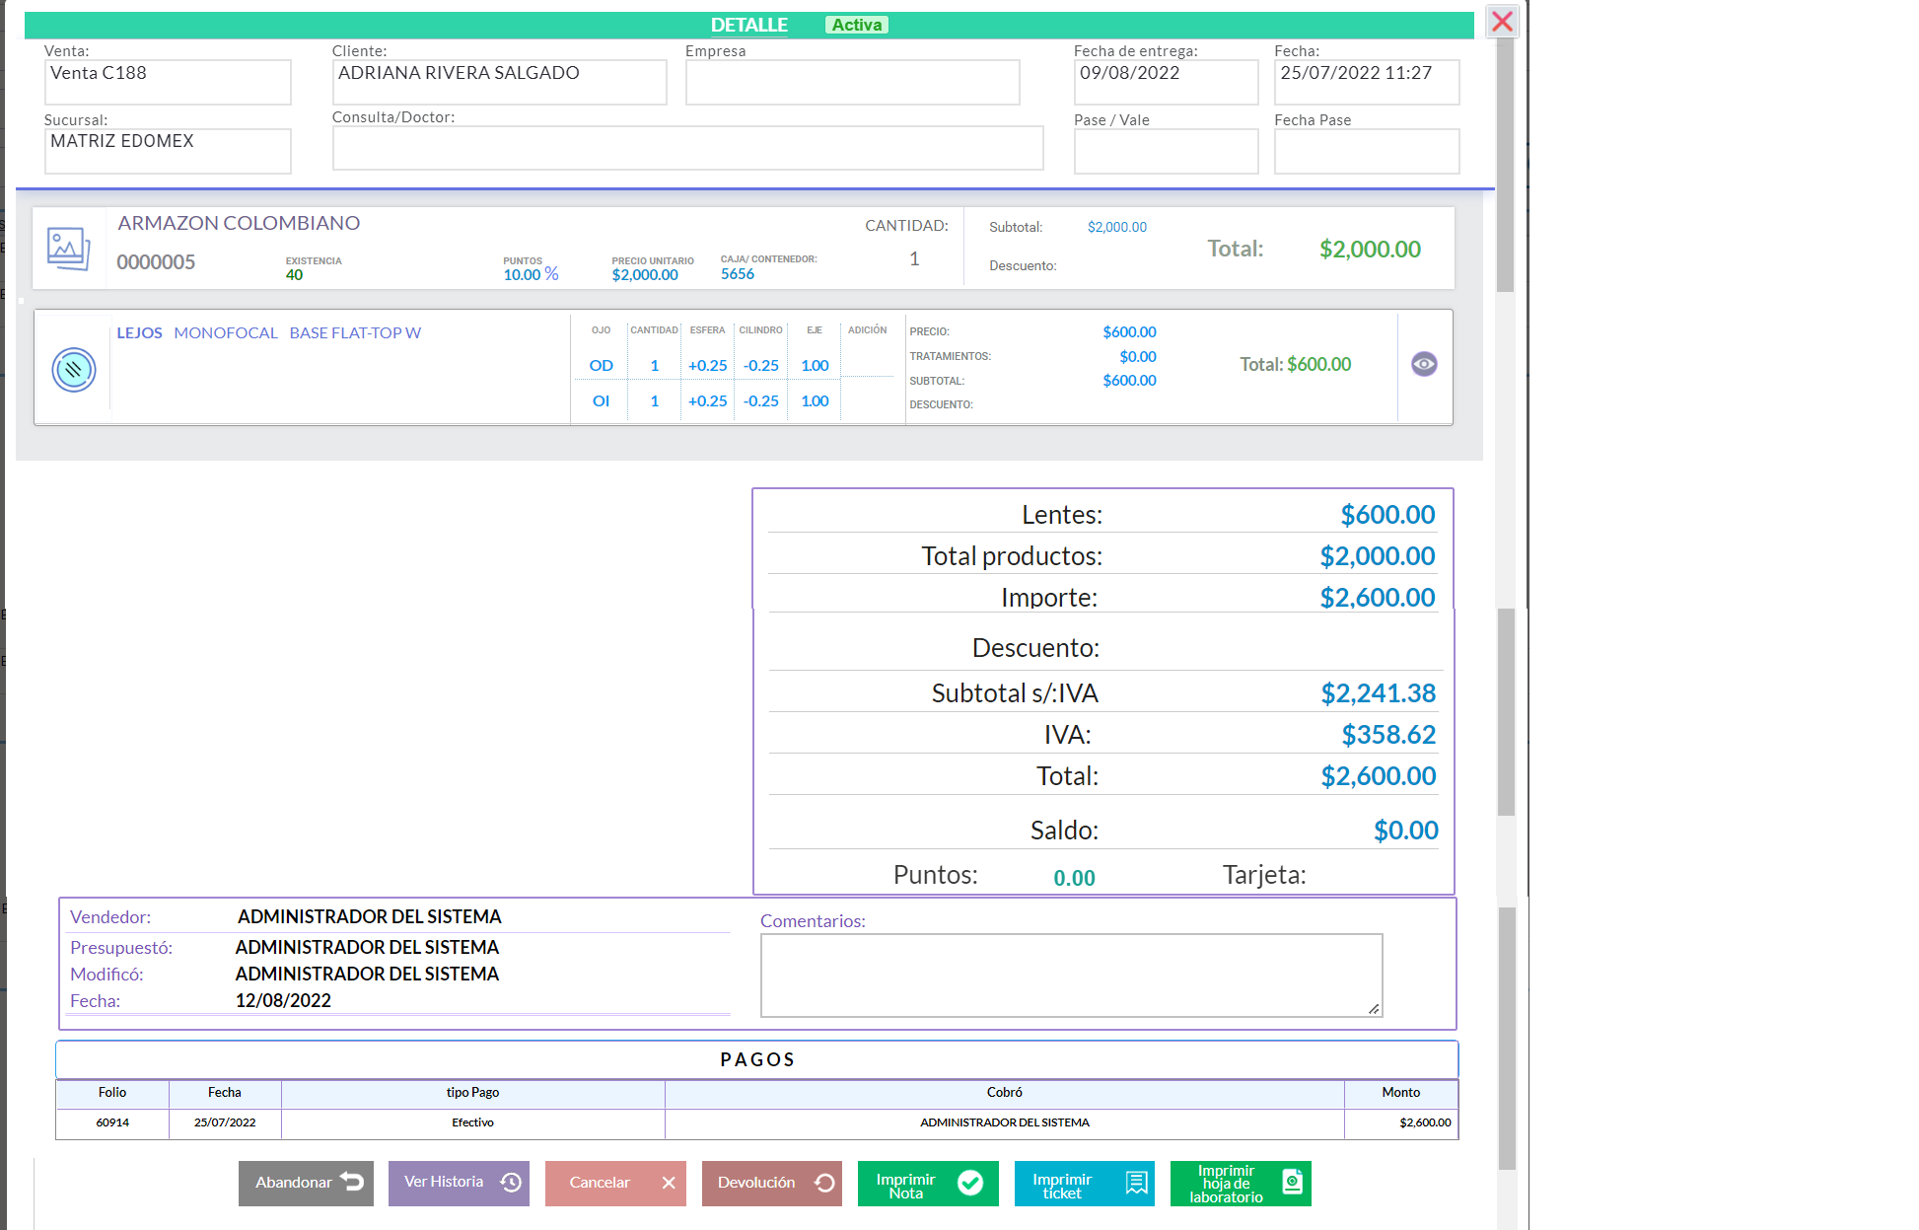1919x1230 pixels.
Task: Click the Vendedor name ADMINISTRADOR DEL SISTEMA
Action: (x=370, y=917)
